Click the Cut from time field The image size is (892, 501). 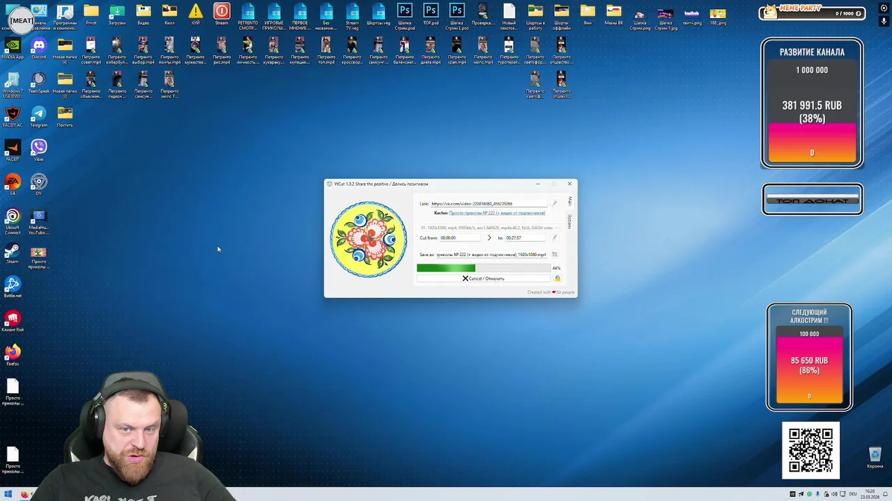[x=460, y=238]
